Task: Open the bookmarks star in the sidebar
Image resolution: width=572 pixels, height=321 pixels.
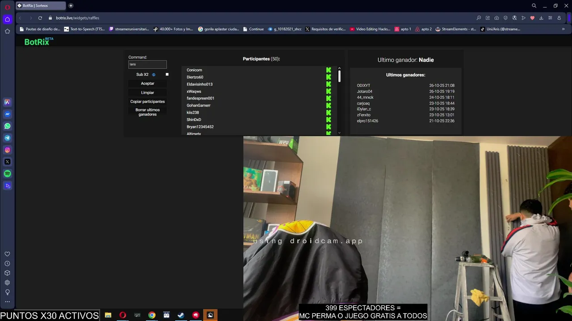Action: coord(7,31)
